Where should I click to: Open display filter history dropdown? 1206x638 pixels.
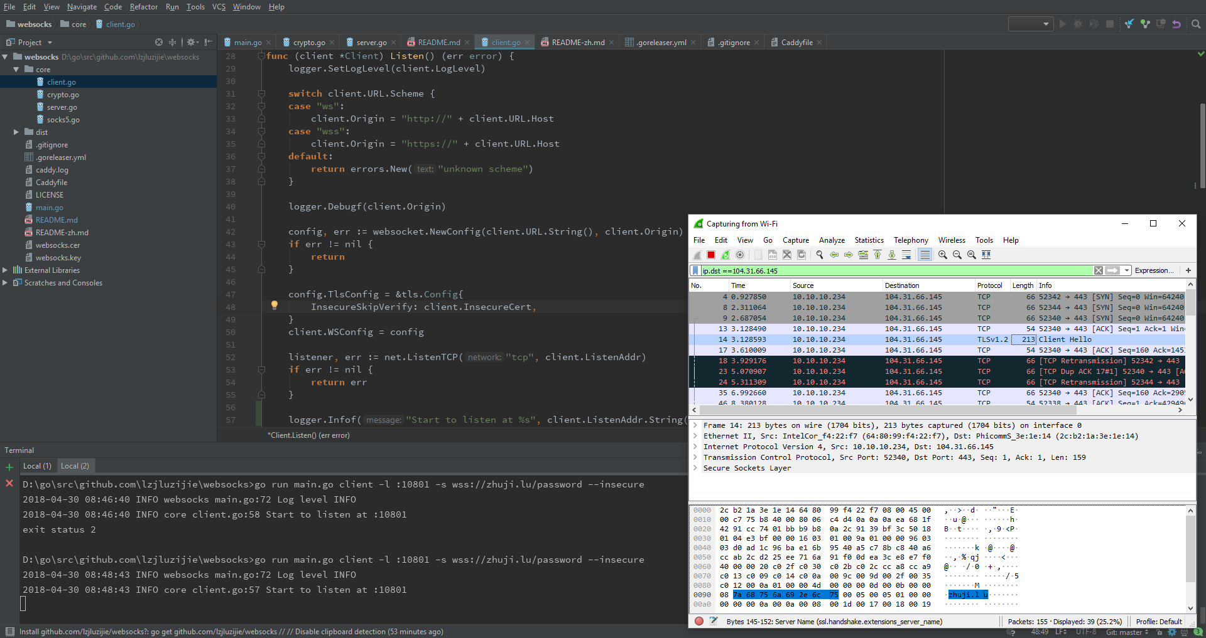(x=1127, y=270)
